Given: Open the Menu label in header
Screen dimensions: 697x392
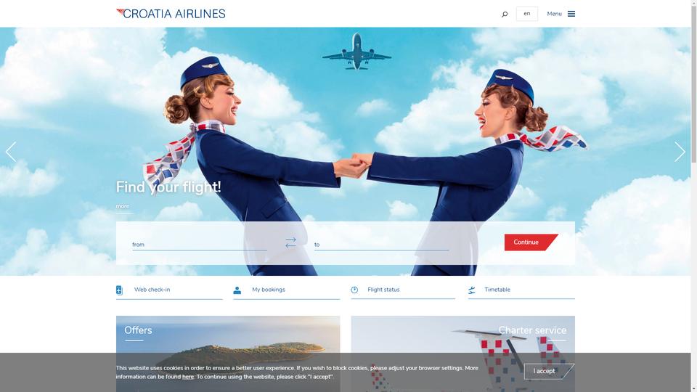Looking at the screenshot, I should pos(554,14).
